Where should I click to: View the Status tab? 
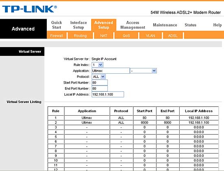tap(191, 25)
